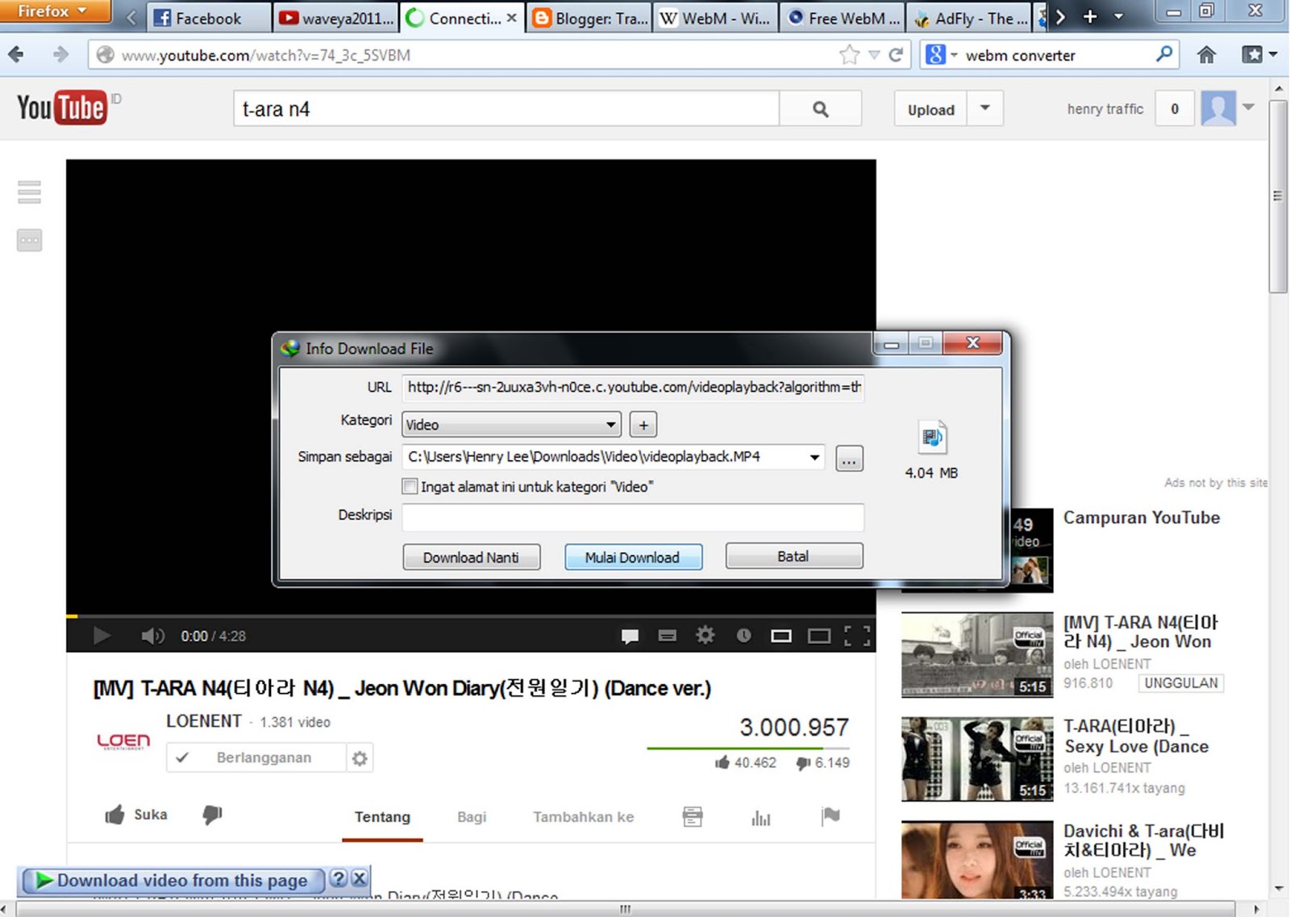
Task: Click the user avatar icon
Action: point(1218,108)
